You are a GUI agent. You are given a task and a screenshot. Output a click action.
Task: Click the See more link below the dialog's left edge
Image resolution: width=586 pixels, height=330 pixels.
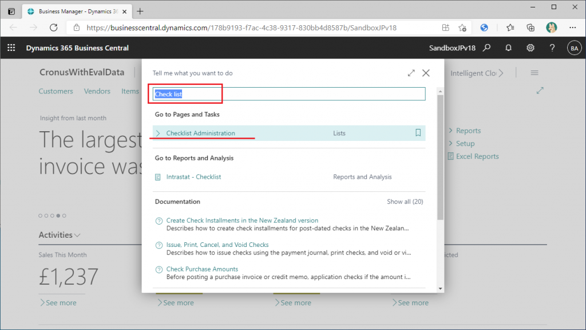click(x=176, y=302)
